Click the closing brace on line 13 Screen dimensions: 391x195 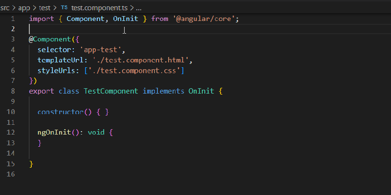(40, 143)
